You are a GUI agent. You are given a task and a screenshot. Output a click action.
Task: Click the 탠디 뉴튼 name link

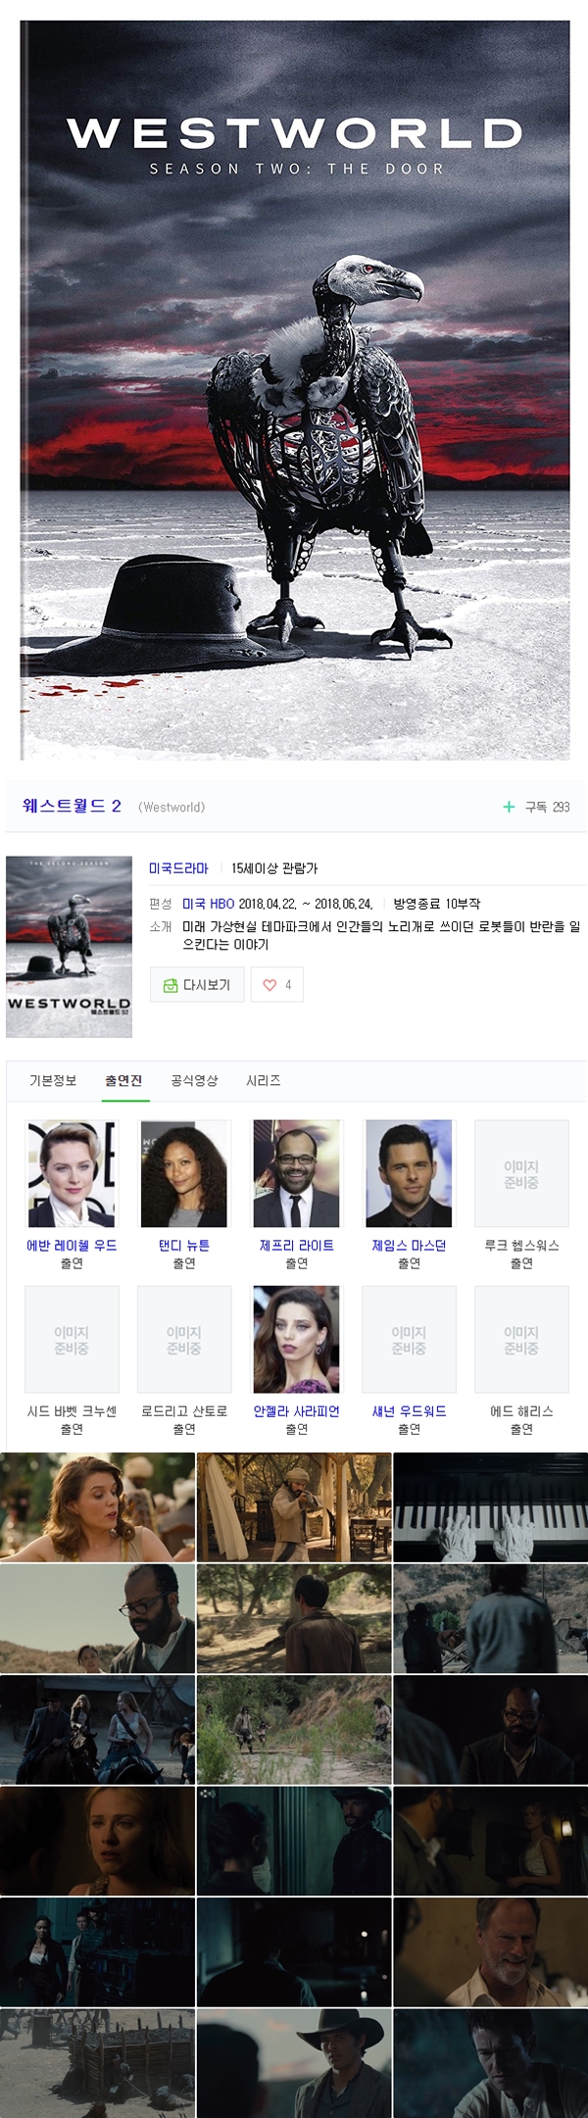tap(184, 1245)
